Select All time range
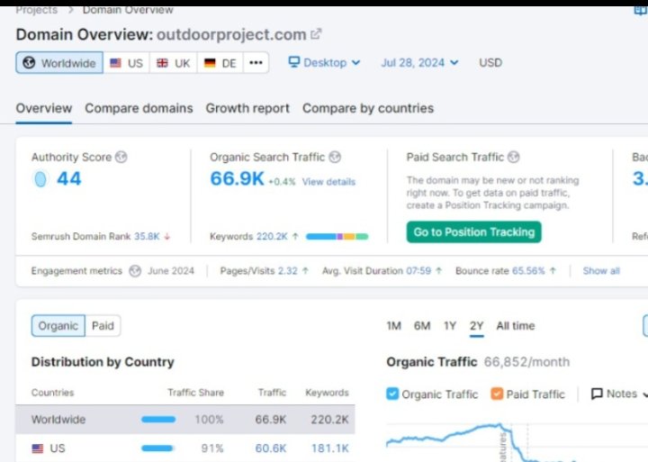 click(x=516, y=326)
